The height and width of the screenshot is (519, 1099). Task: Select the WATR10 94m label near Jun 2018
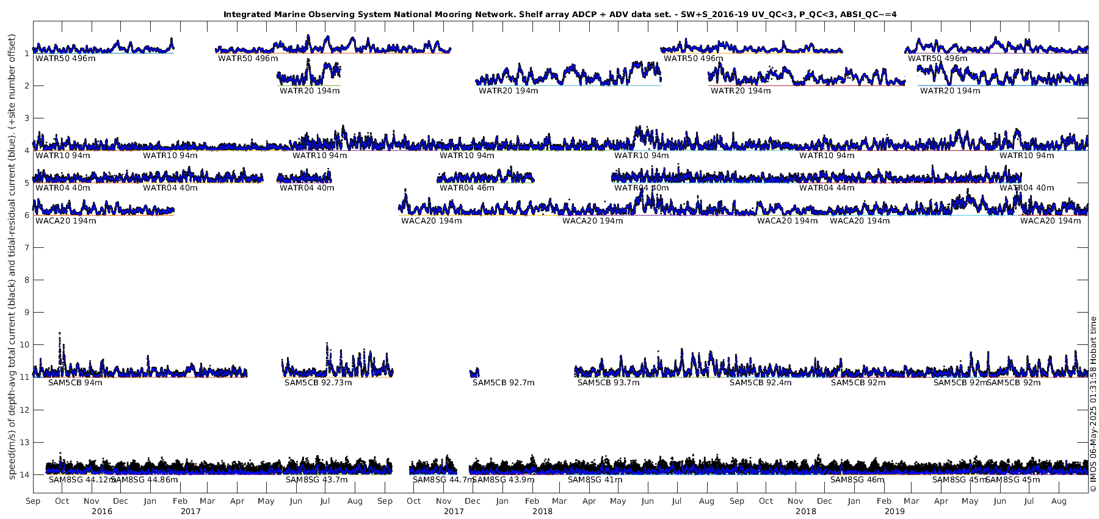642,156
